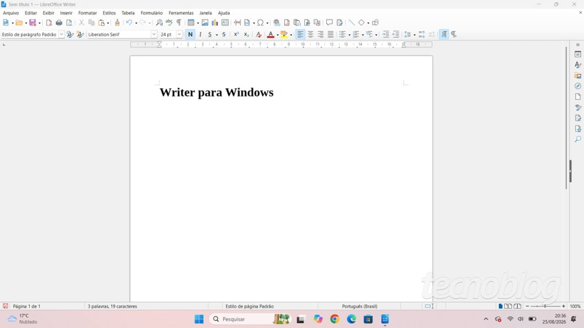Insert special character omega icon
The height and width of the screenshot is (328, 584).
click(x=261, y=23)
